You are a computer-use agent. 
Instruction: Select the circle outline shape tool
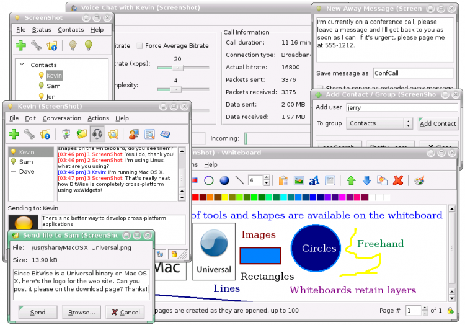[209, 180]
